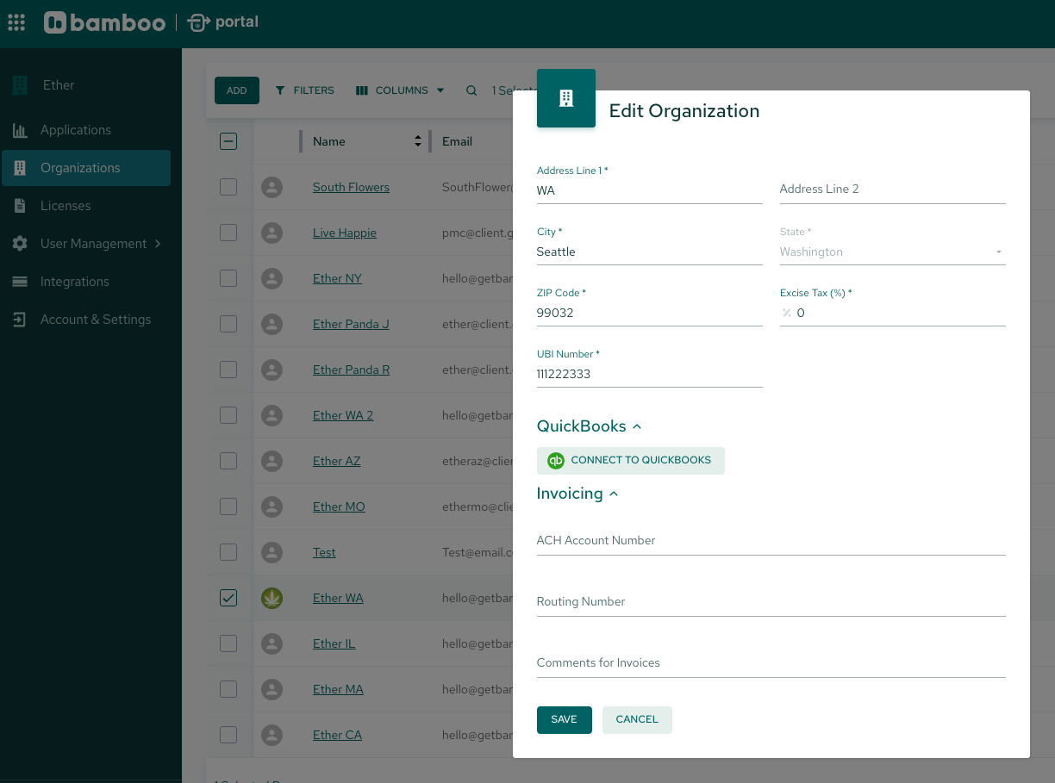Open the apps grid launcher icon

point(16,22)
